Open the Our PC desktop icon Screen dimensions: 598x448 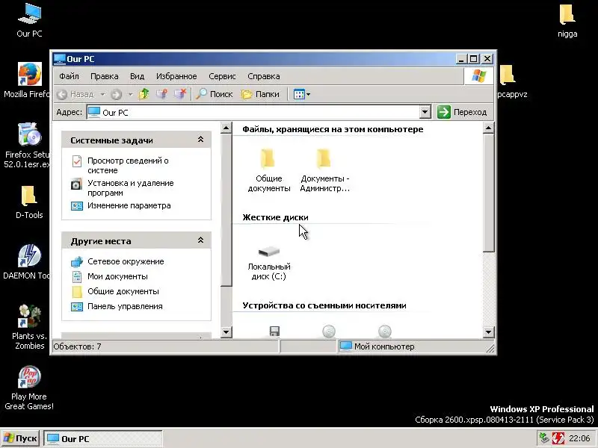(29, 21)
